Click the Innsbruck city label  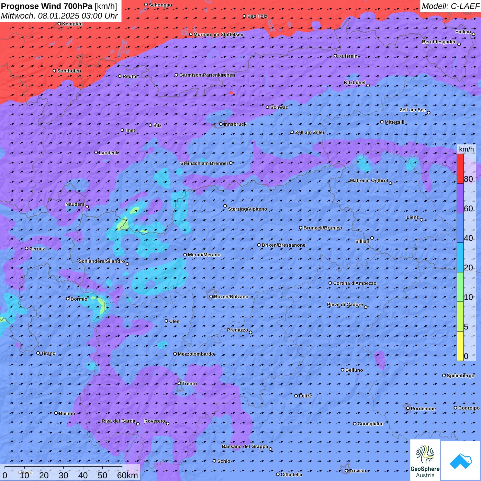[x=235, y=124]
